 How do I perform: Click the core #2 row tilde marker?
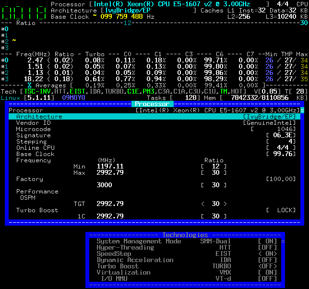click(x=14, y=41)
